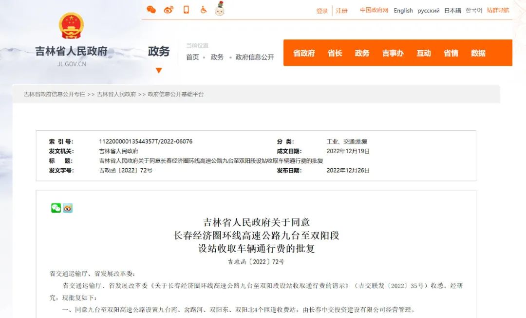Image resolution: width=526 pixels, height=318 pixels.
Task: Click the cartoon mascot assistant icon
Action: [x=220, y=8]
